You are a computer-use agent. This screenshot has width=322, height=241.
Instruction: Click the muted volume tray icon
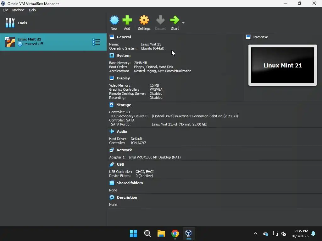284,233
